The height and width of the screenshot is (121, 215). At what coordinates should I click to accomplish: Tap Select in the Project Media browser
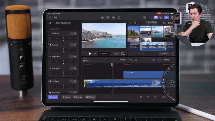pos(171,23)
